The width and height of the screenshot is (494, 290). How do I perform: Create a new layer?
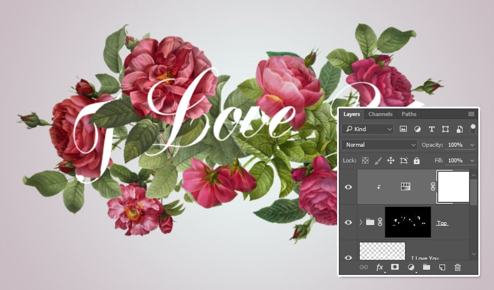(442, 267)
